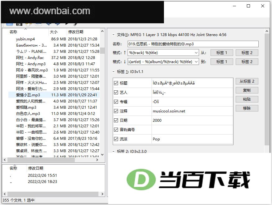Collapse the 文件 section
Viewport: 272px width, 205px height.
113,35
